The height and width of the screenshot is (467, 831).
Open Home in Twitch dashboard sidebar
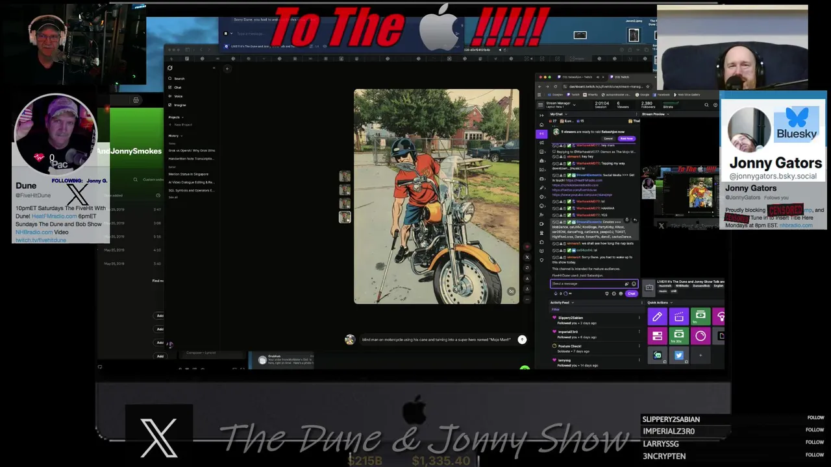(541, 125)
